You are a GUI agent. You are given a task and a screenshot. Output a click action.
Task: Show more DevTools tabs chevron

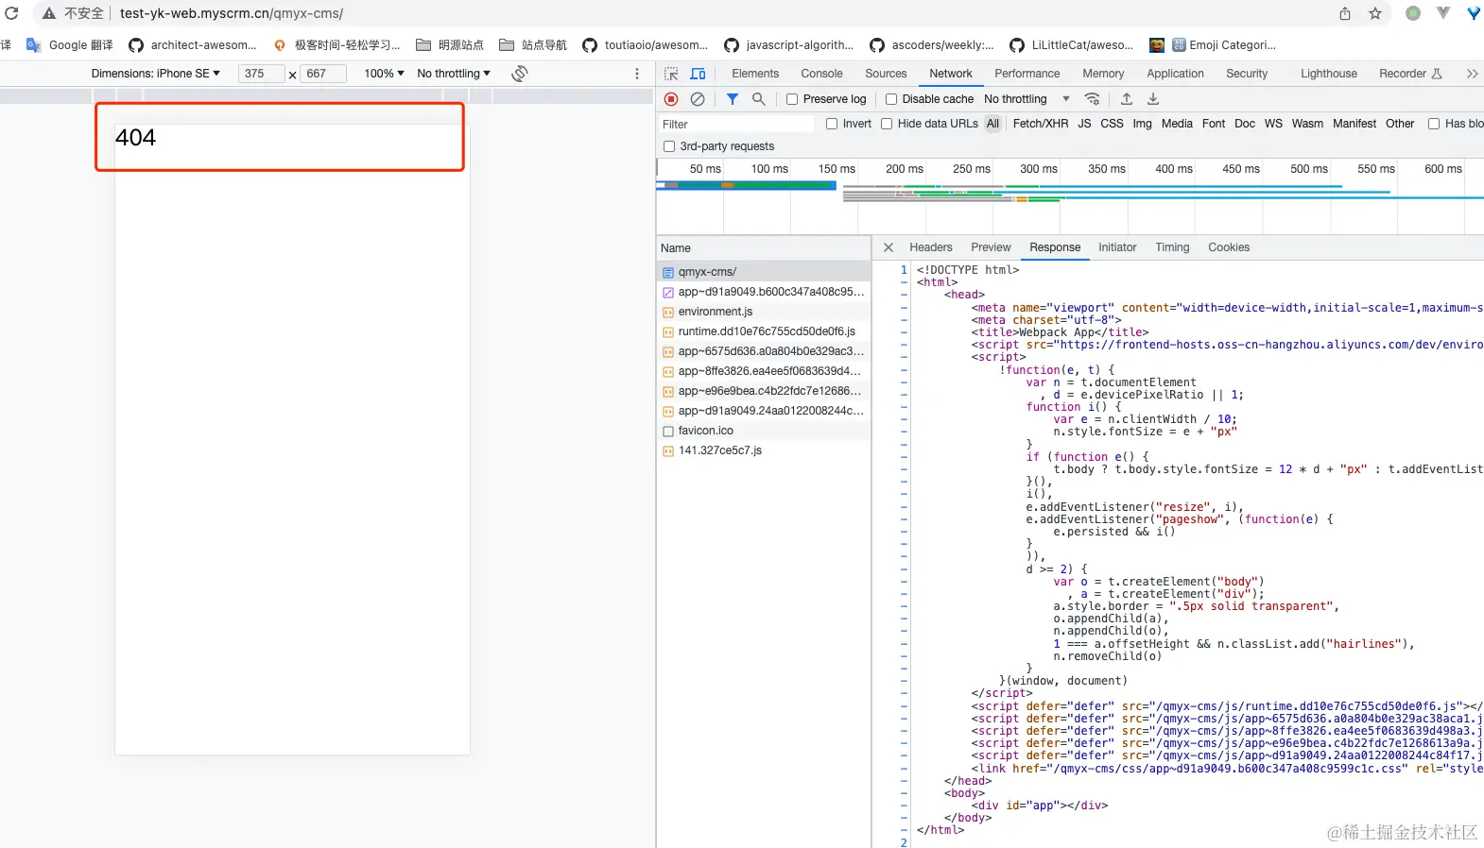pyautogui.click(x=1472, y=74)
